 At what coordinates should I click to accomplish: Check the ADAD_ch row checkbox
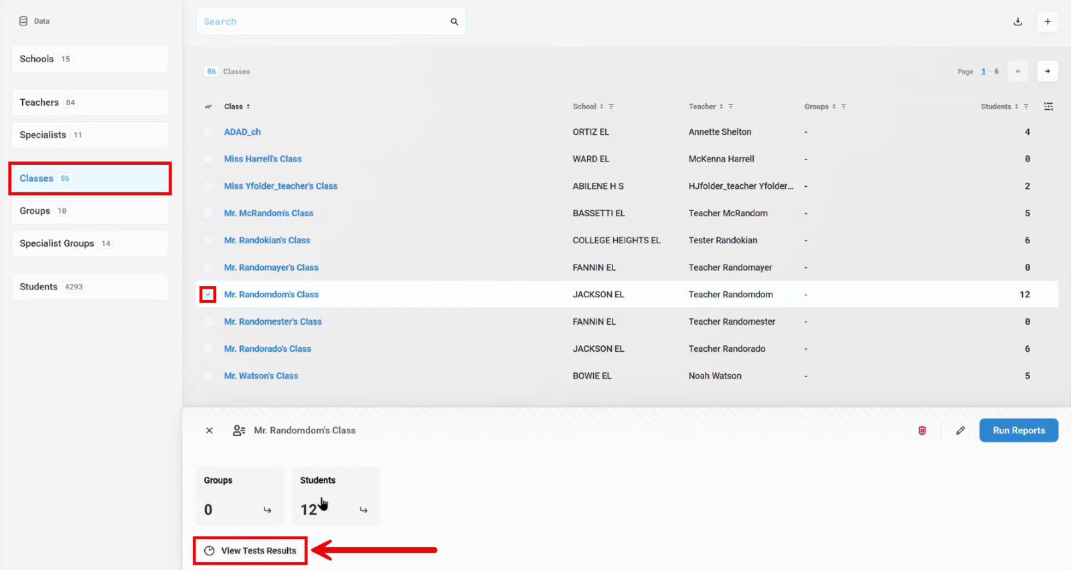tap(208, 133)
